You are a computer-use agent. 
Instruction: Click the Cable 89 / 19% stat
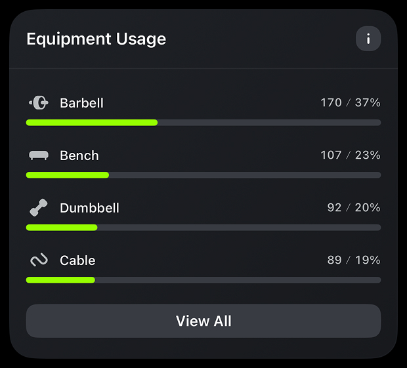(353, 260)
